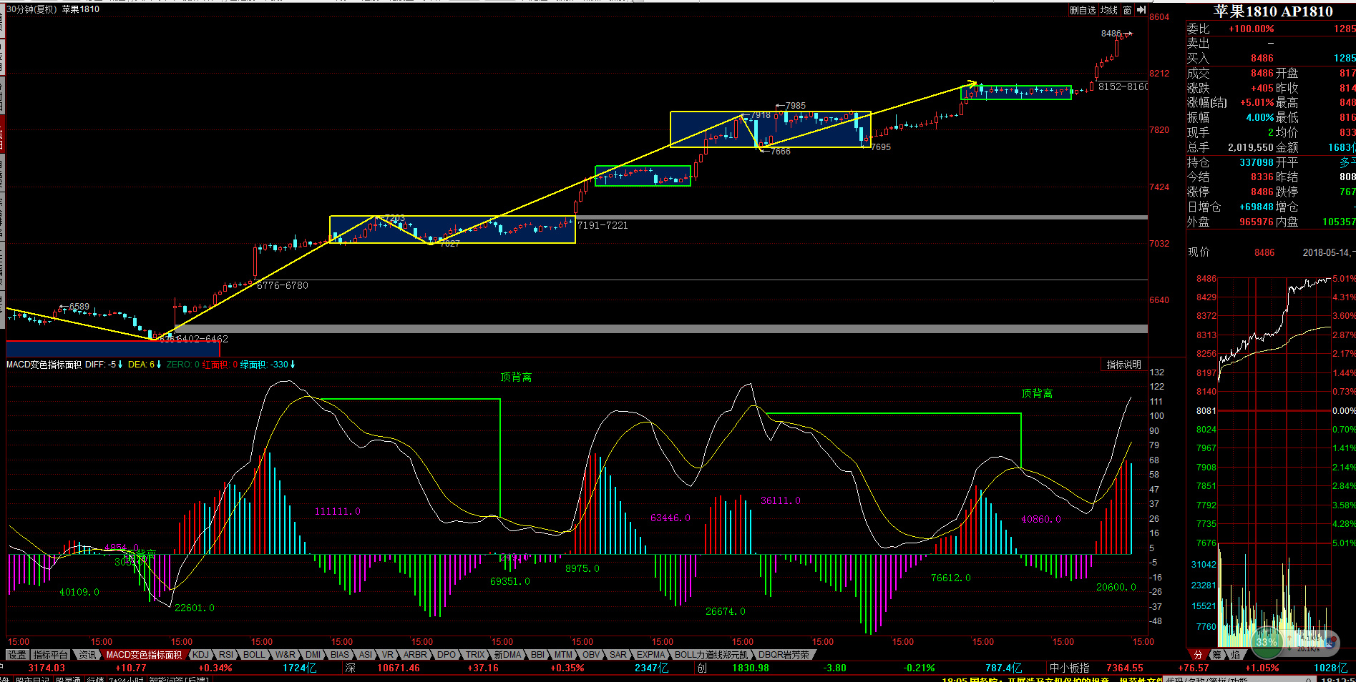Click the 绿面积 value down arrow indicator
The image size is (1356, 682).
coord(292,365)
